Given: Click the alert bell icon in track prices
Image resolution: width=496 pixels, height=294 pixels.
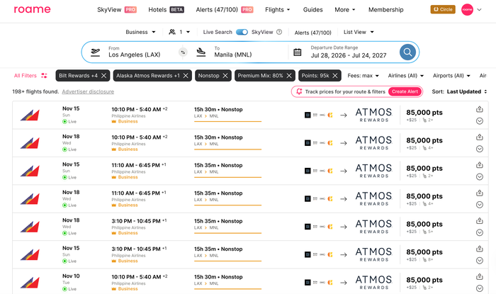Looking at the screenshot, I should pos(299,91).
